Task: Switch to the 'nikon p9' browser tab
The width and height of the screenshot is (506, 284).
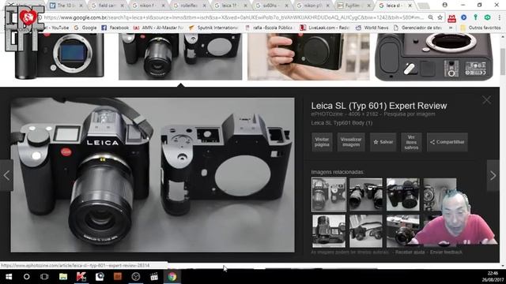Action: [x=312, y=6]
